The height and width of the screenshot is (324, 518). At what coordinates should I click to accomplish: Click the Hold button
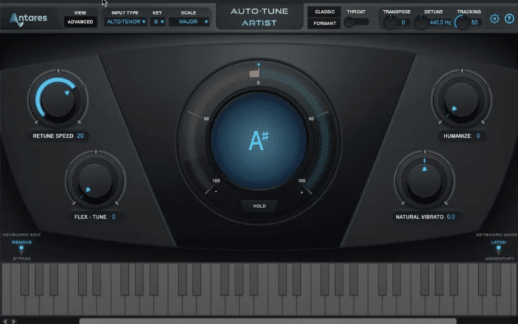pos(259,206)
